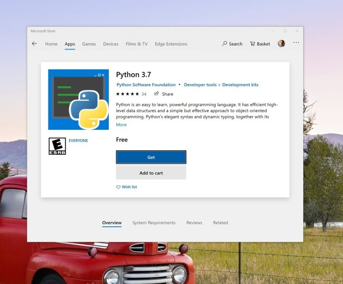
Task: Click the Python 3.7 app logo
Action: point(78,99)
